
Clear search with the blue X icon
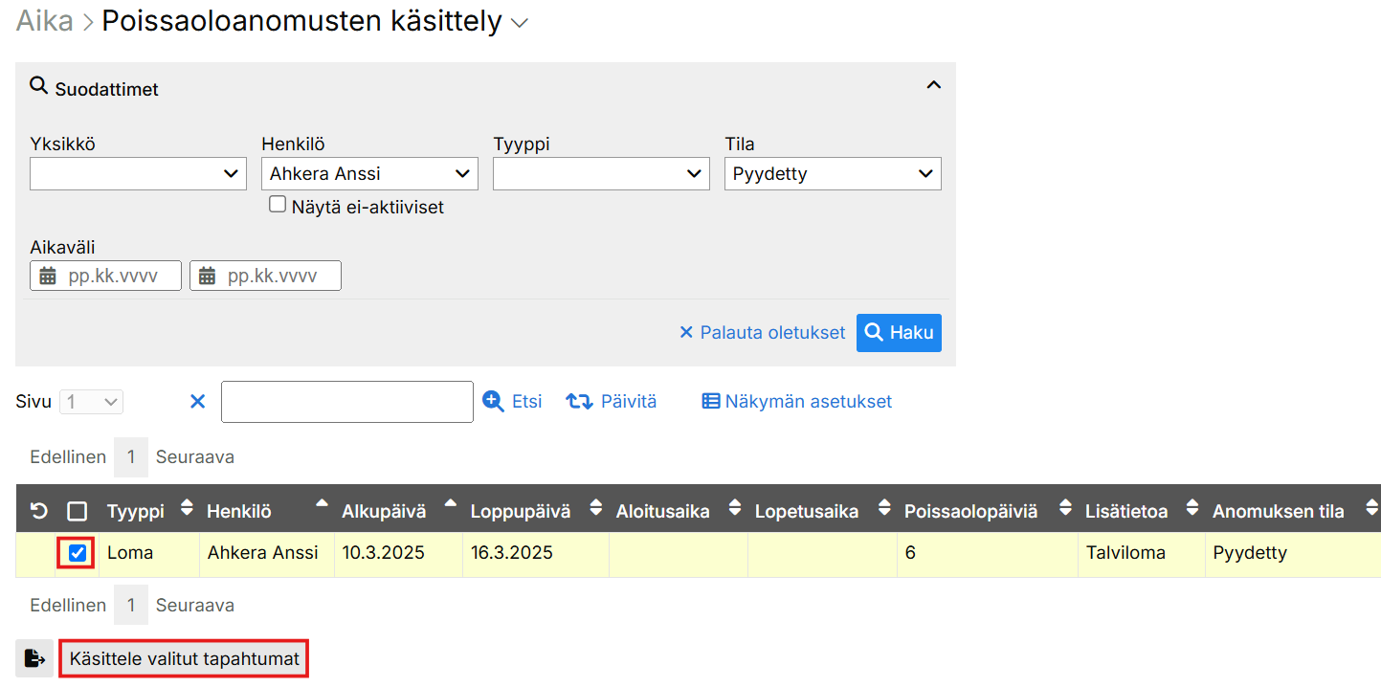tap(198, 402)
